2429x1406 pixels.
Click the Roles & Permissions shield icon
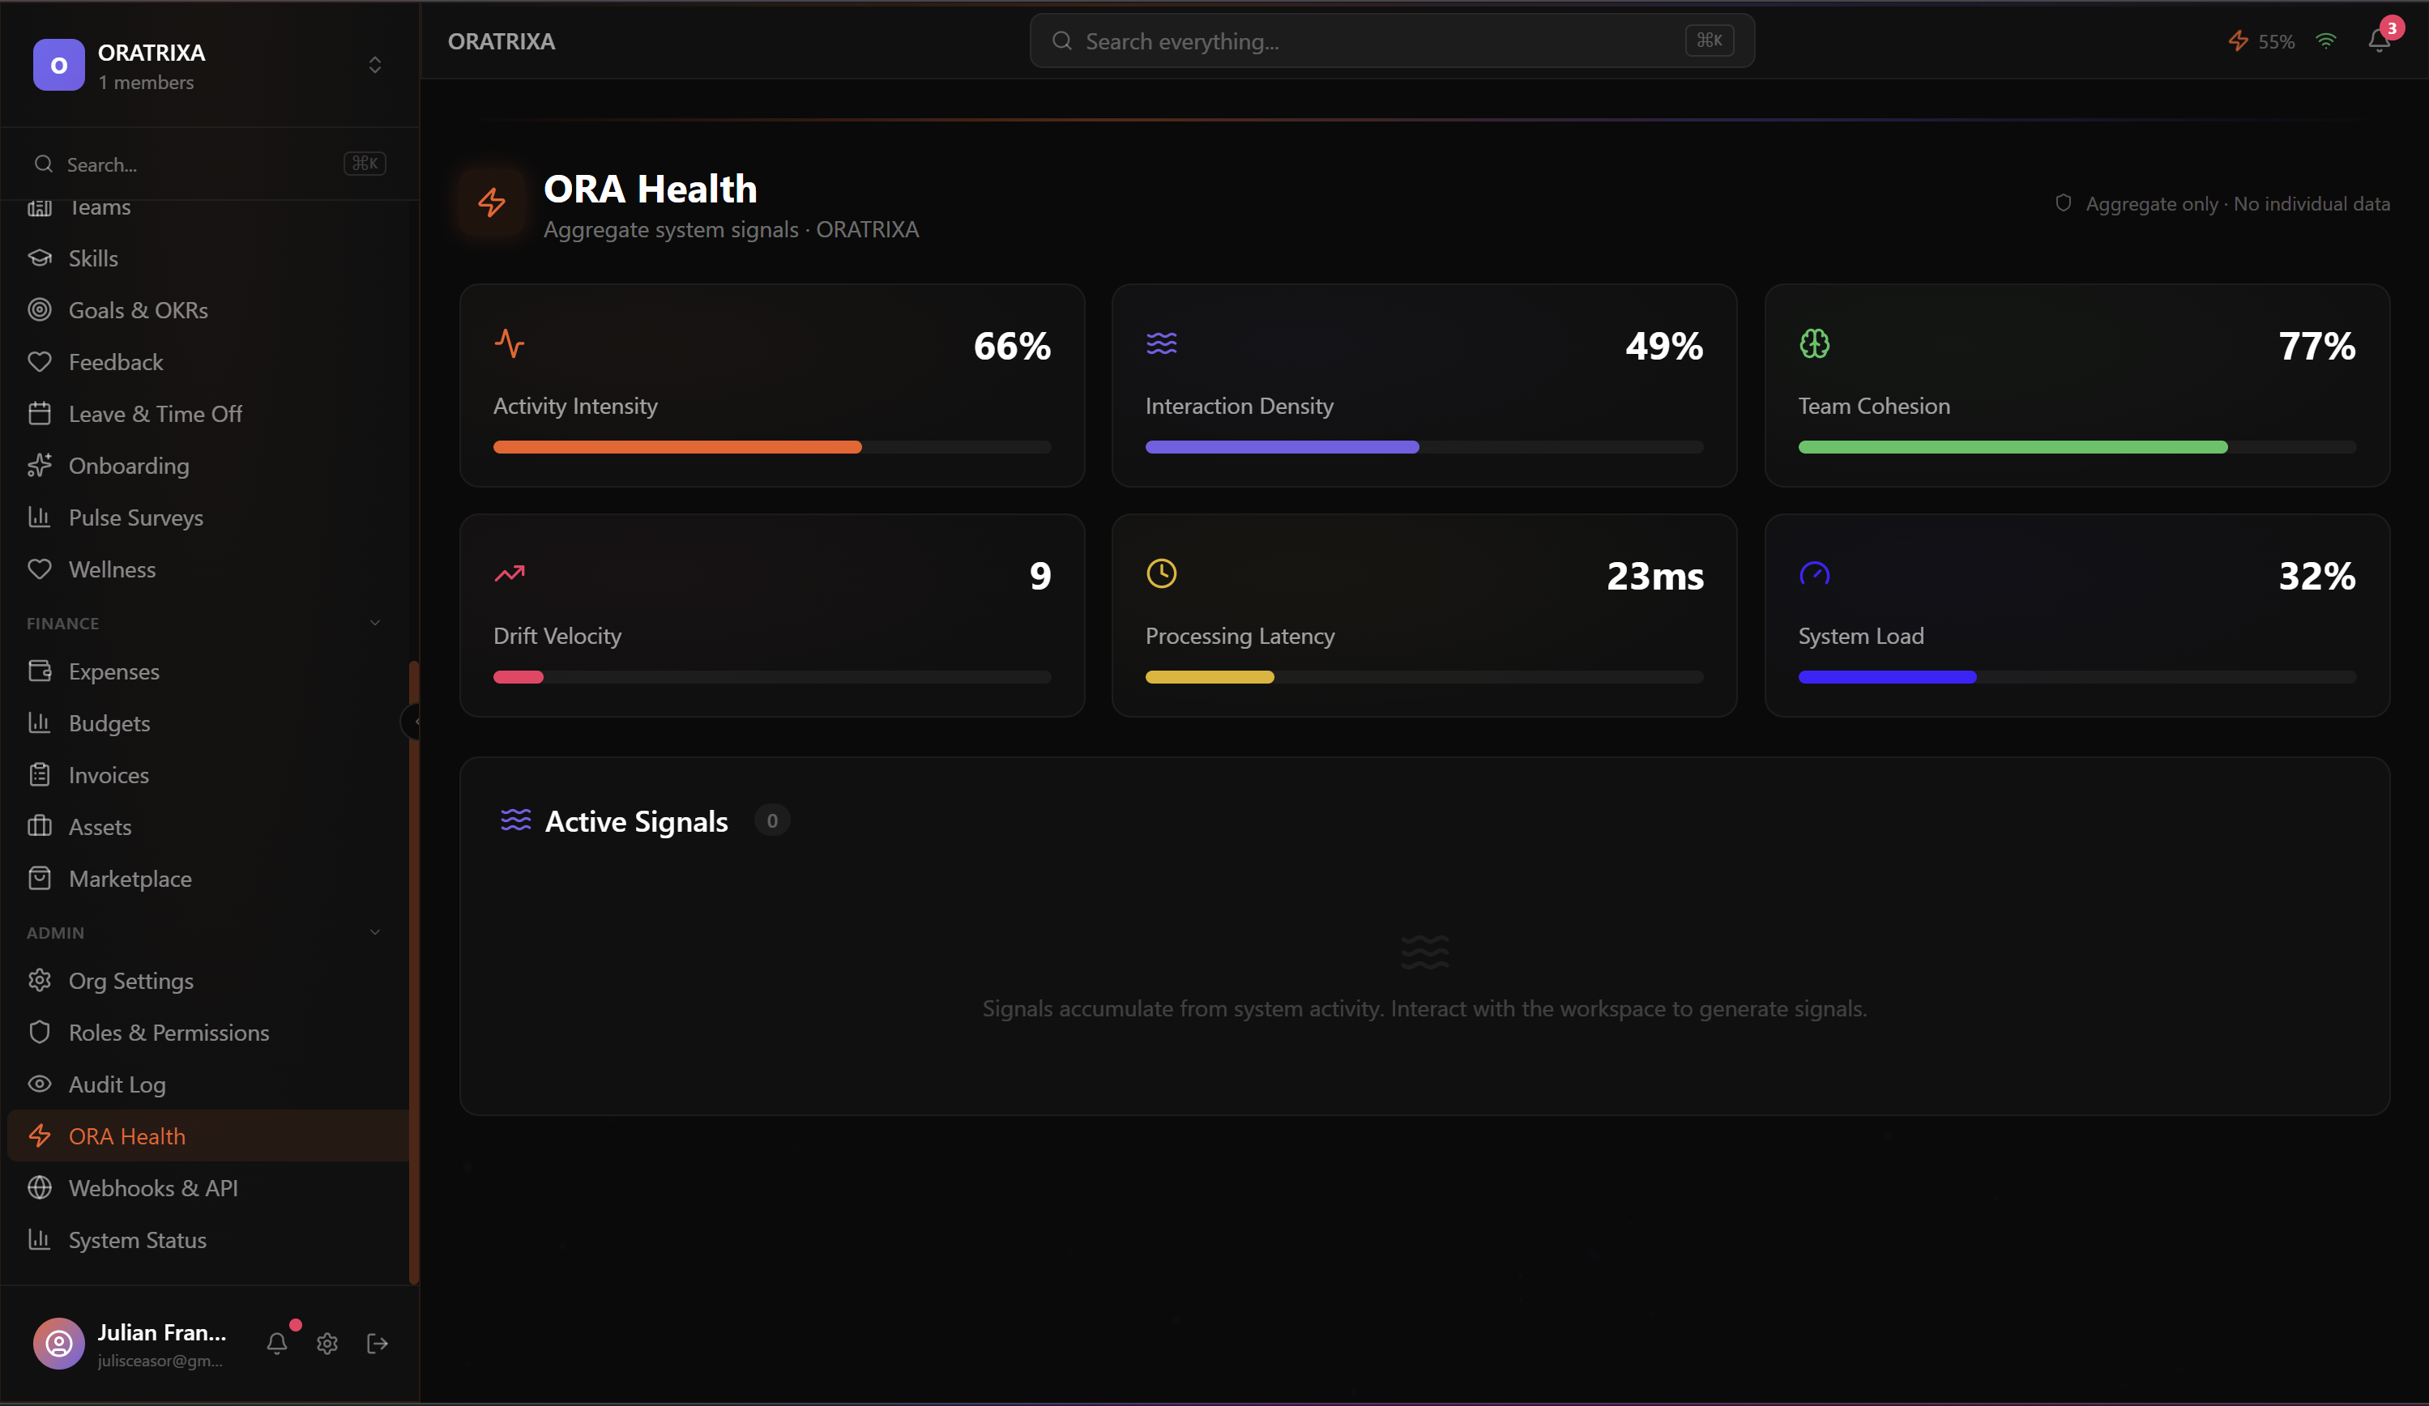click(40, 1032)
